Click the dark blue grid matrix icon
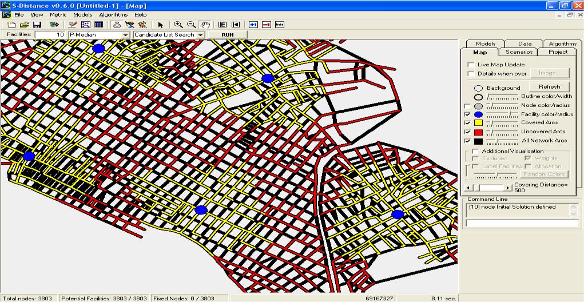The image size is (584, 302). point(99,25)
